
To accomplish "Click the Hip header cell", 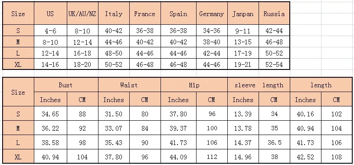I will [x=194, y=85].
